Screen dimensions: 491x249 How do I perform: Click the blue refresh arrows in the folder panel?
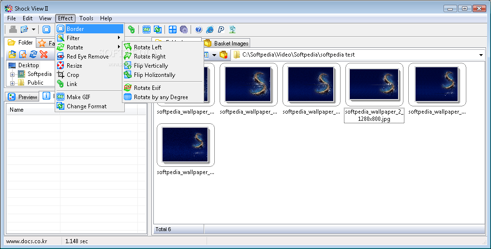[33, 54]
